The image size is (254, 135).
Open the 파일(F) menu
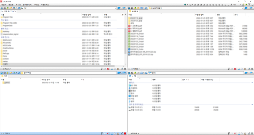tap(4, 5)
